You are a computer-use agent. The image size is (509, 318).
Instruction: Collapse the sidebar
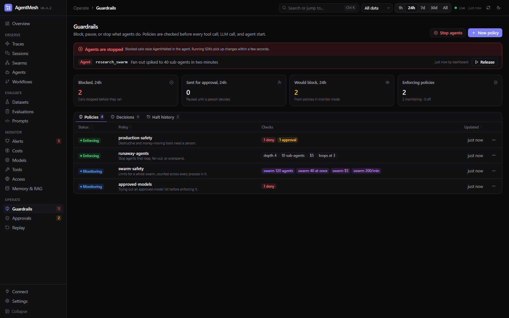point(33,311)
